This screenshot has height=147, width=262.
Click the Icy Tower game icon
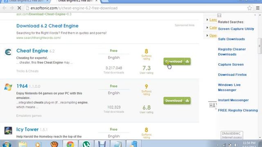8,131
